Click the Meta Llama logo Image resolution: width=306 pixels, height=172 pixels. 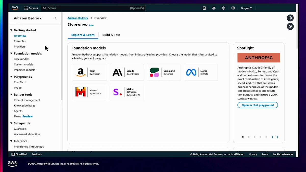pyautogui.click(x=191, y=72)
